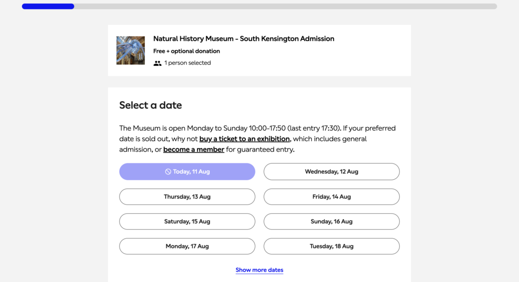Click the Select a date heading
This screenshot has height=282, width=519.
coord(150,105)
